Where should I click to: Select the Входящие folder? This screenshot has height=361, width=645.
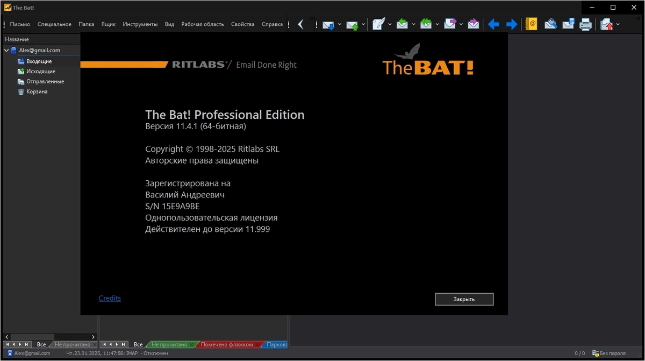(x=39, y=61)
